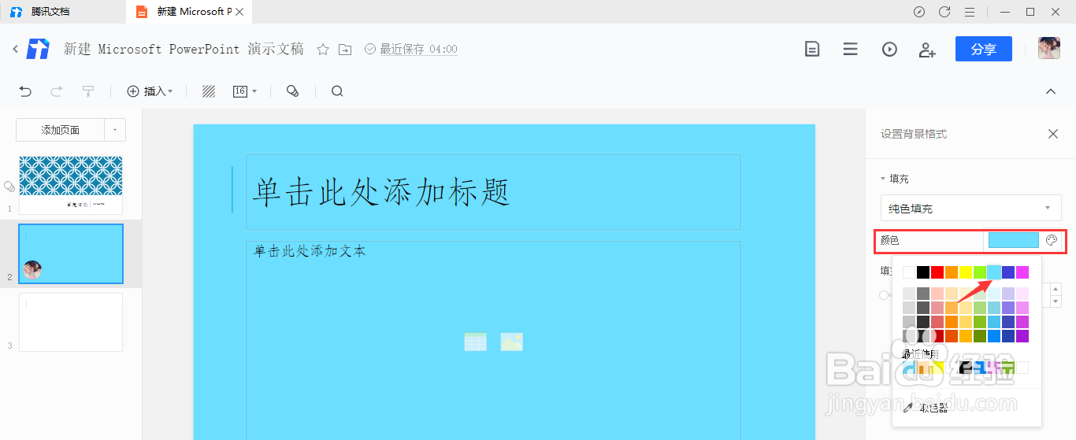Click the comment bubble beside slide 1

pos(9,187)
